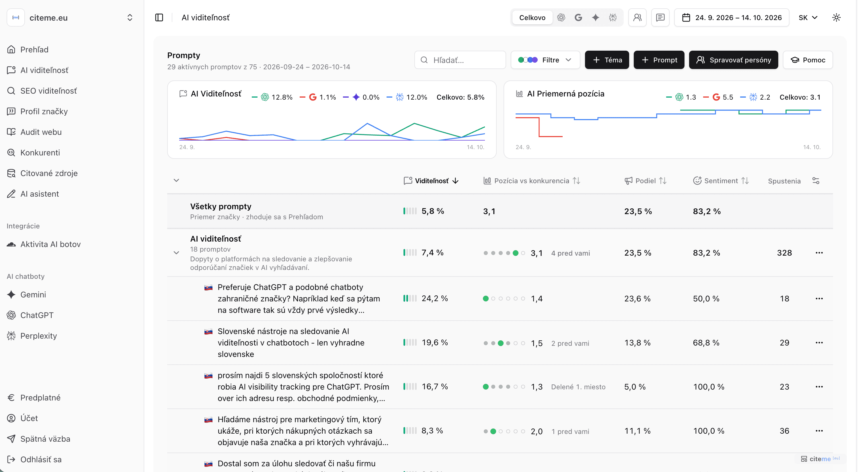Click the Citované zdroje database icon
Screen dimensions: 858x472
(11, 173)
